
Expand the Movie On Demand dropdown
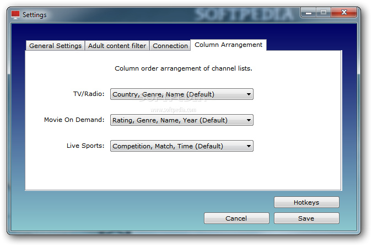coord(182,120)
